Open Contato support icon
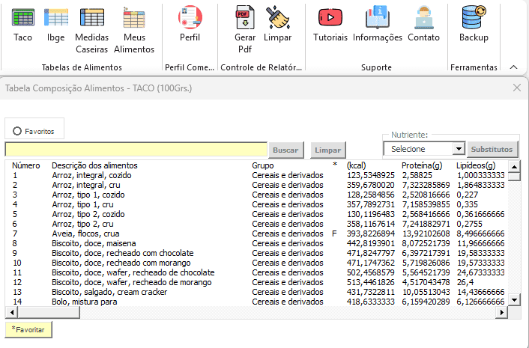The height and width of the screenshot is (348, 529). tap(424, 24)
